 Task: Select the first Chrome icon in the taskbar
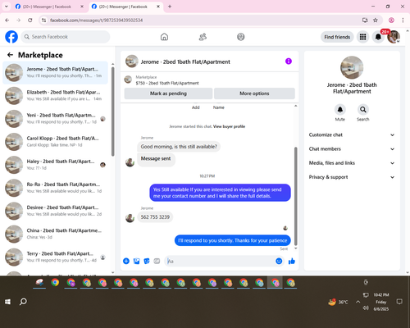coord(55,282)
